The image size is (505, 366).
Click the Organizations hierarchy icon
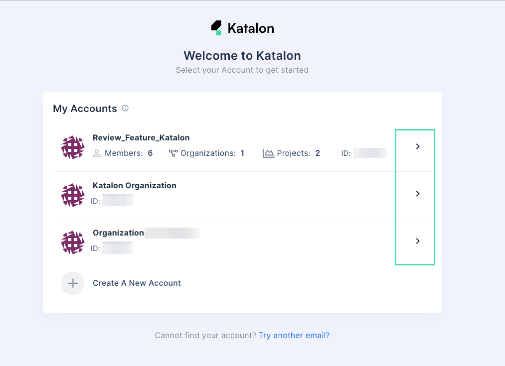coord(174,153)
